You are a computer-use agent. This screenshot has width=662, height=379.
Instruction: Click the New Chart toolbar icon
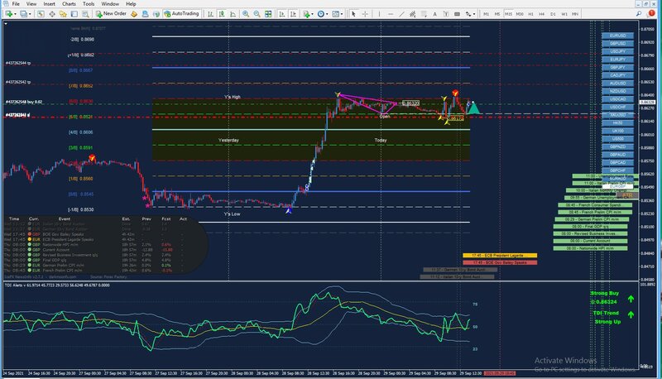10,14
